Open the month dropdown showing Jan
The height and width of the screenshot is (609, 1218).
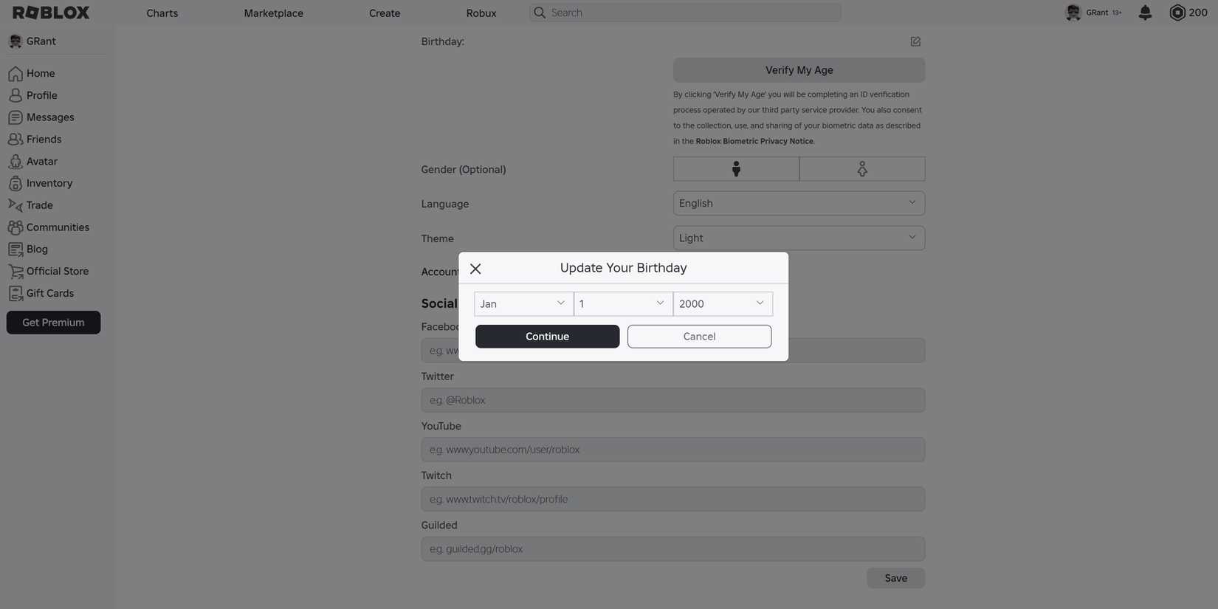523,303
